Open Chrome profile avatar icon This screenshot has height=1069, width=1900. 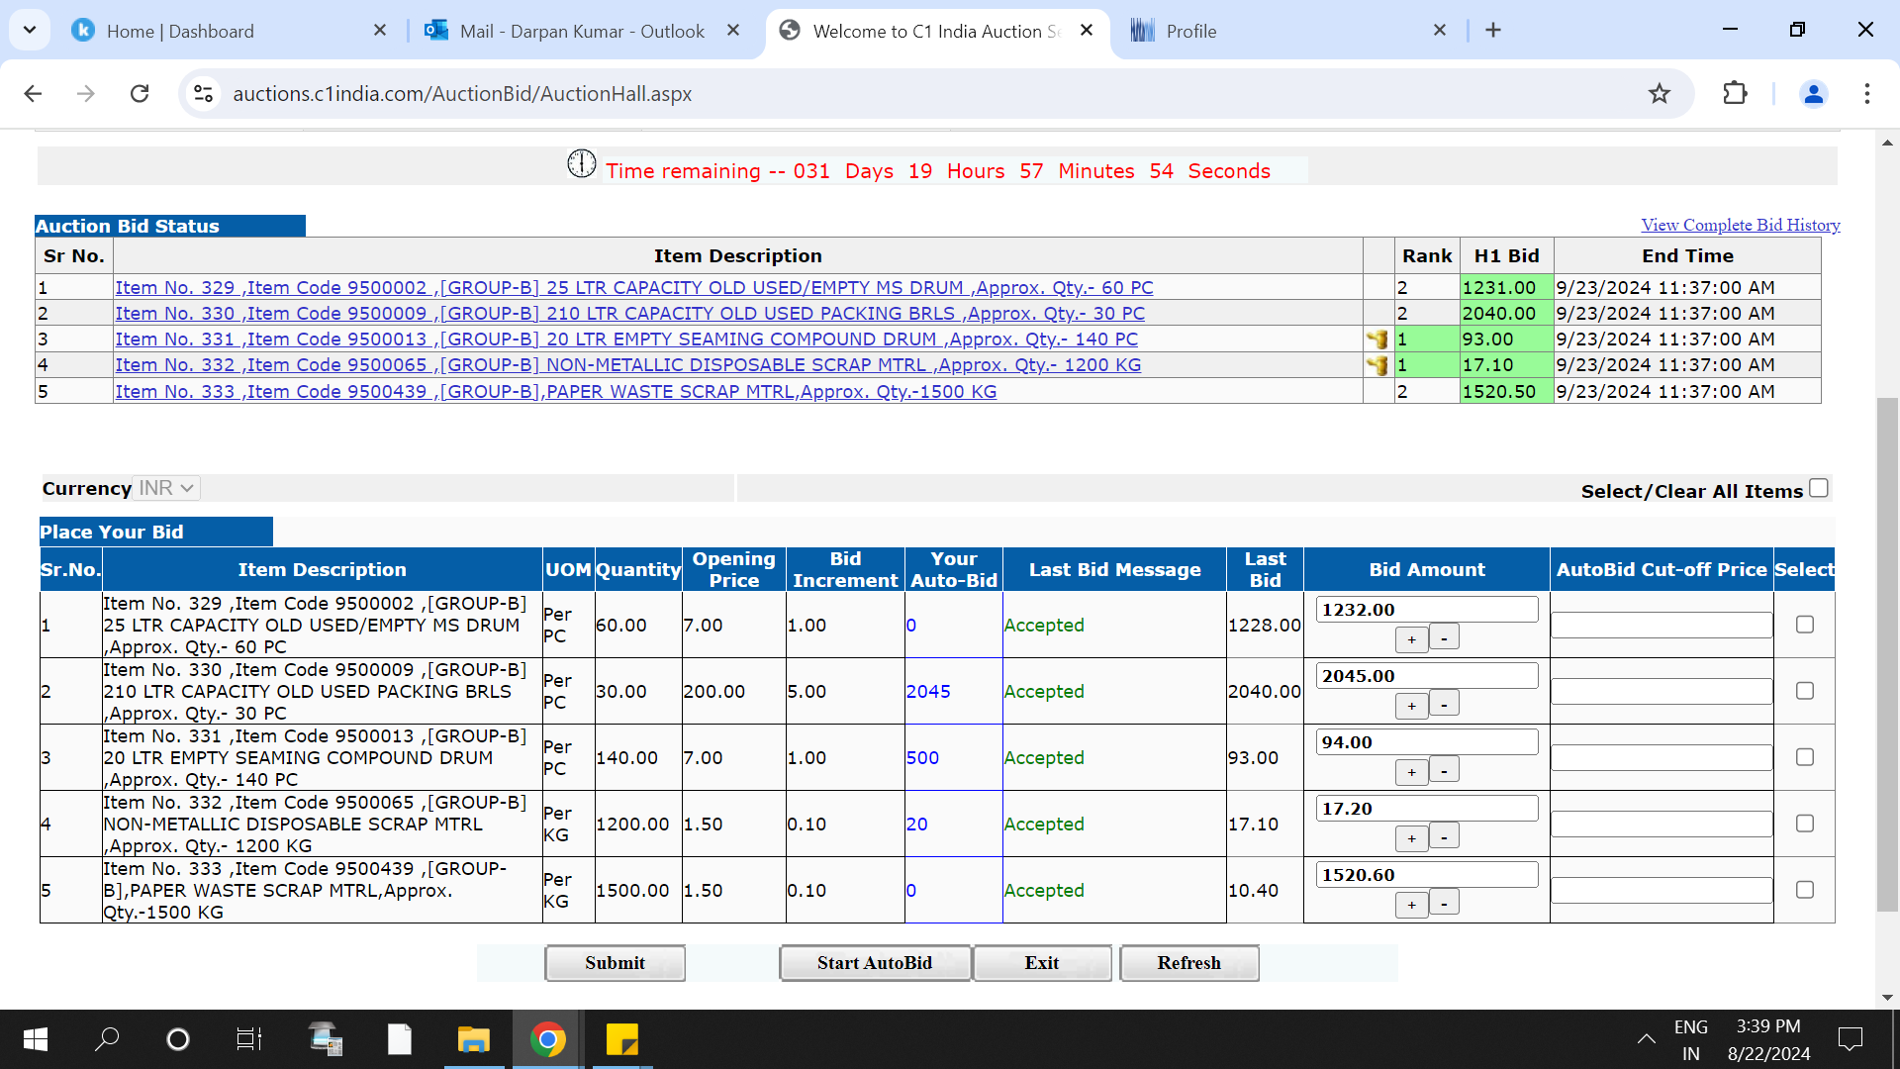click(x=1813, y=94)
